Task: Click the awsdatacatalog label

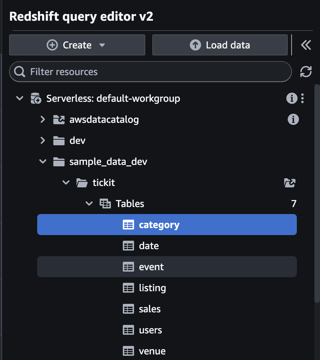Action: click(x=104, y=120)
